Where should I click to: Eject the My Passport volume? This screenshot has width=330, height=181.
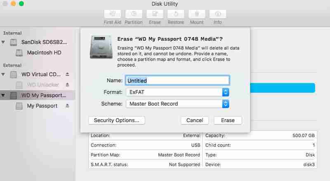tap(67, 106)
